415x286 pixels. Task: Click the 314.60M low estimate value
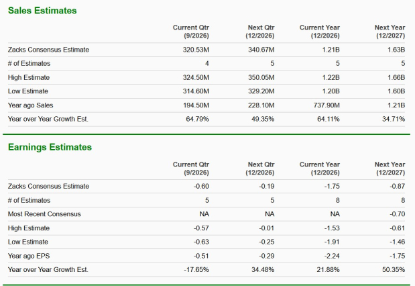(x=196, y=91)
